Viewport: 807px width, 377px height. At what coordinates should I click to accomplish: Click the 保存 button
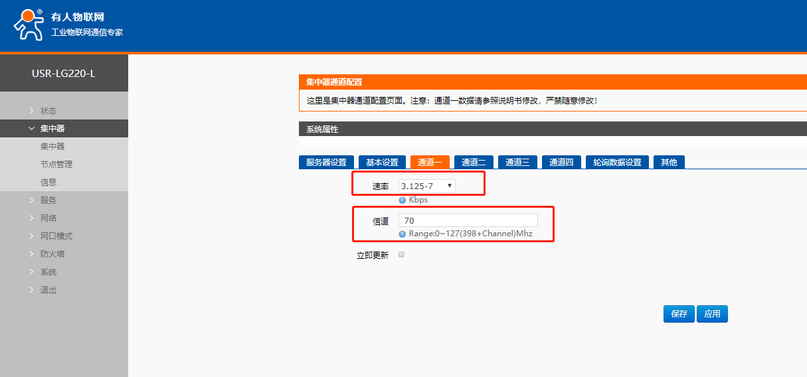[x=679, y=314]
